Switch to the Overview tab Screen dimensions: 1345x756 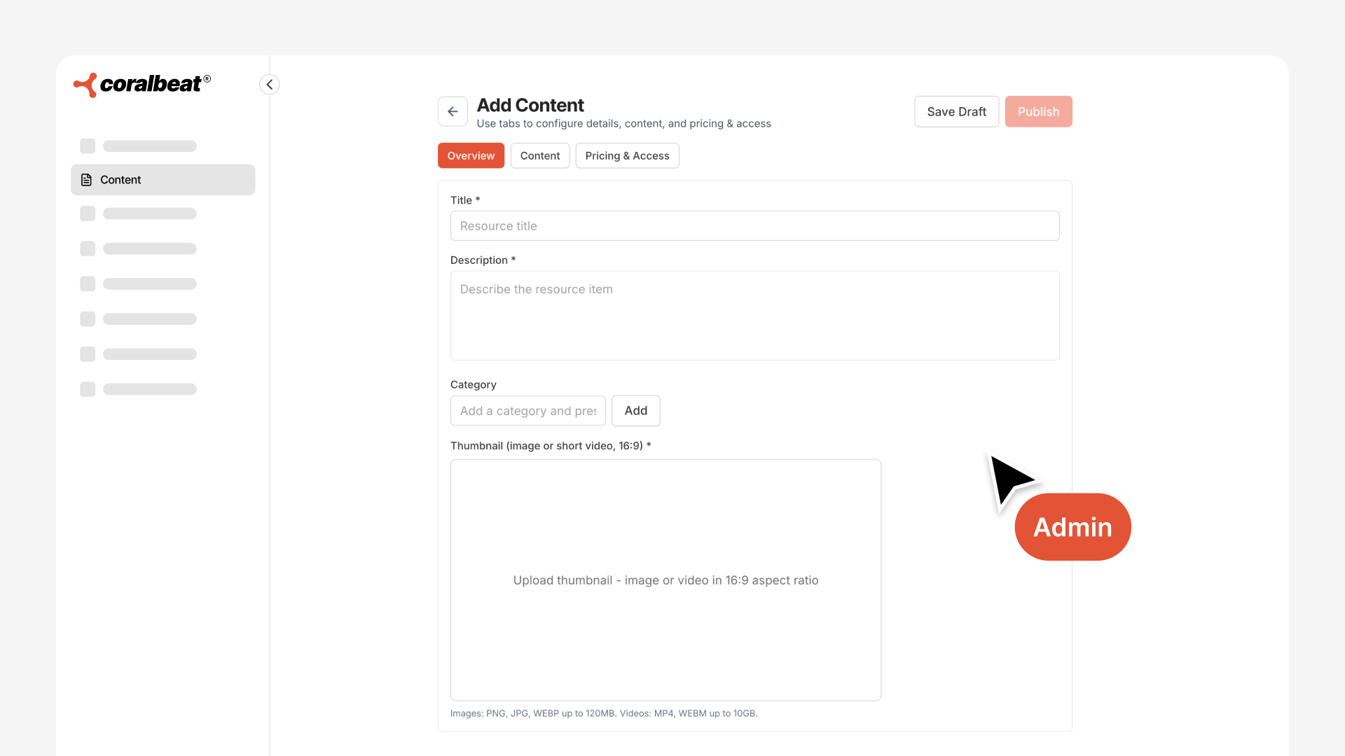tap(471, 155)
